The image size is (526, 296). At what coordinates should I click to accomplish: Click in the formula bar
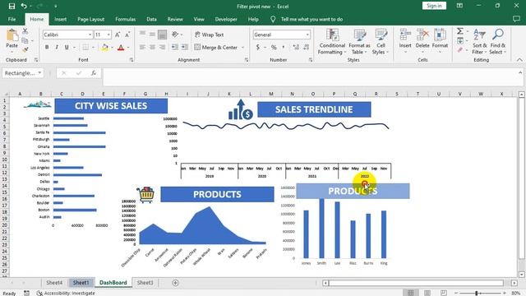click(x=311, y=76)
